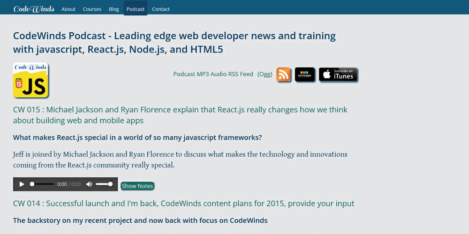Play the CW 015 audio episode
The image size is (469, 234).
click(22, 184)
